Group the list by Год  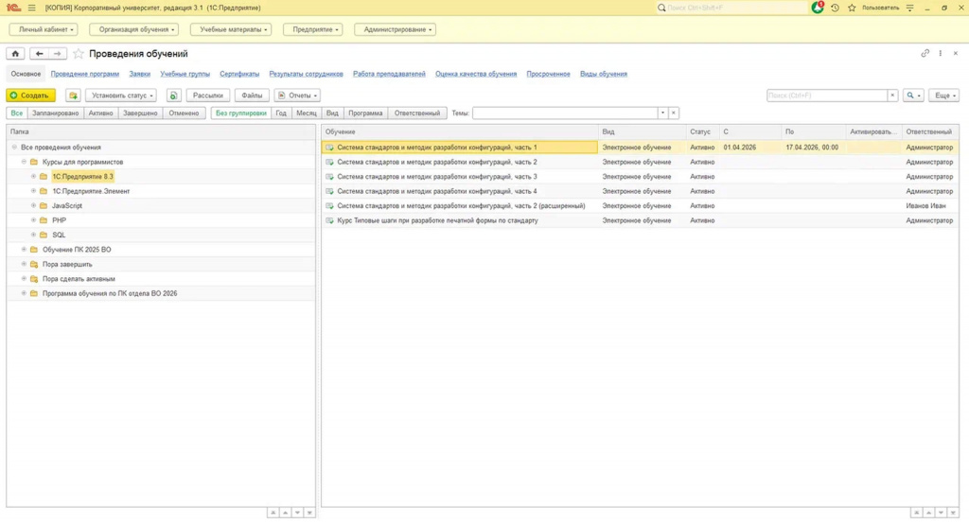281,114
